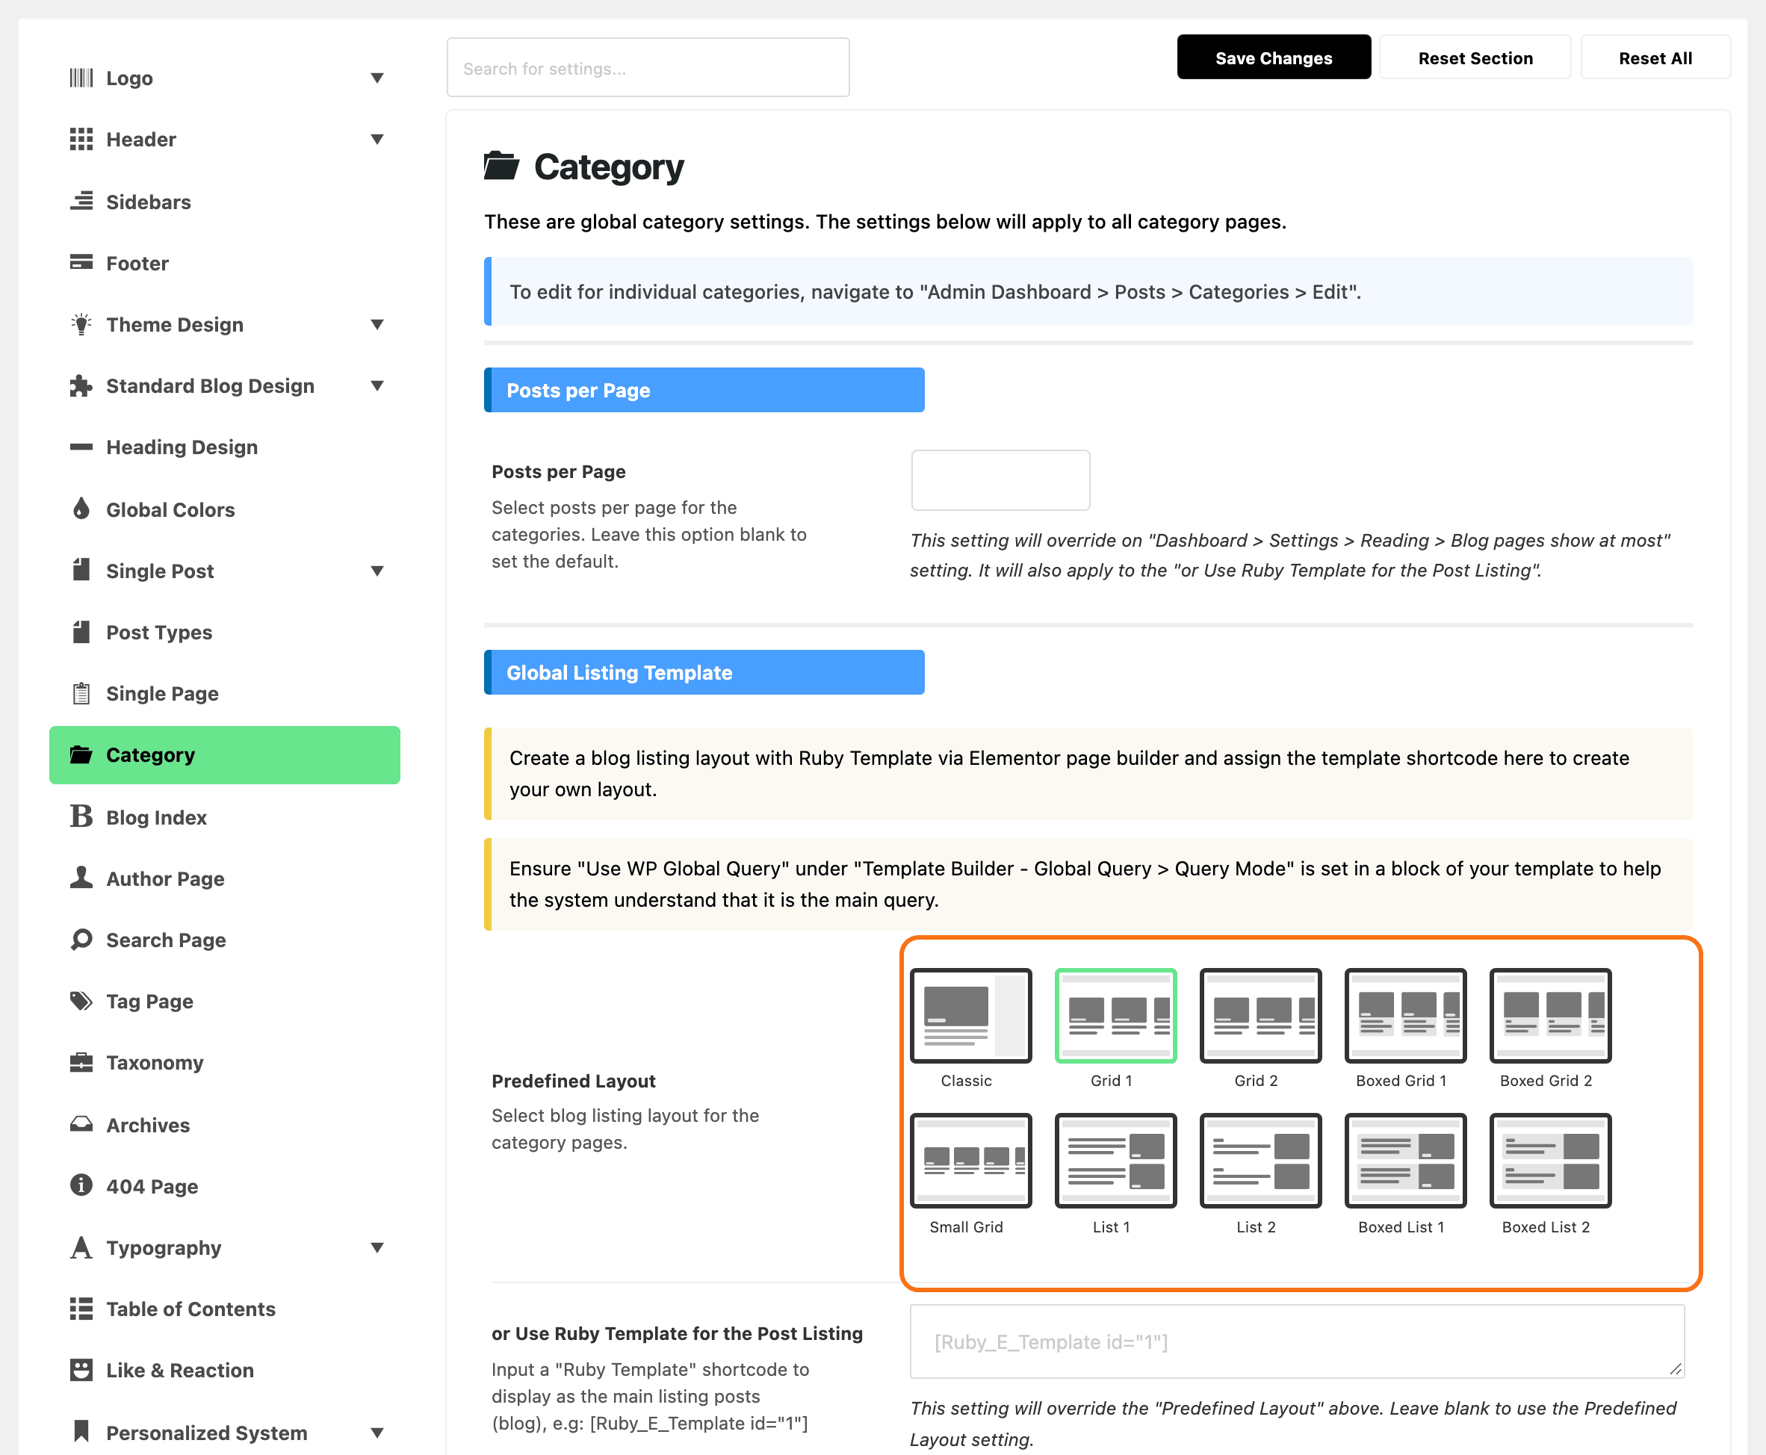Click the Sidebars icon in menu
The image size is (1766, 1455).
click(x=81, y=201)
